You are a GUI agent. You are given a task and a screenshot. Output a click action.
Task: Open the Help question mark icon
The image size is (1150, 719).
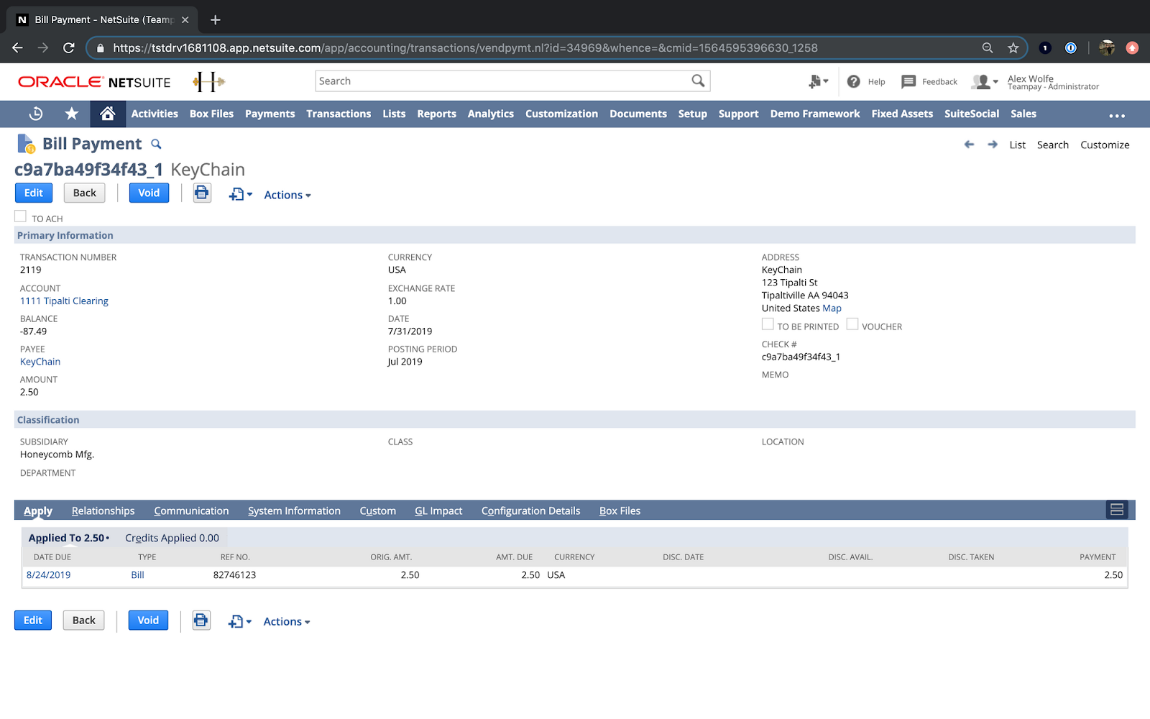click(x=853, y=81)
